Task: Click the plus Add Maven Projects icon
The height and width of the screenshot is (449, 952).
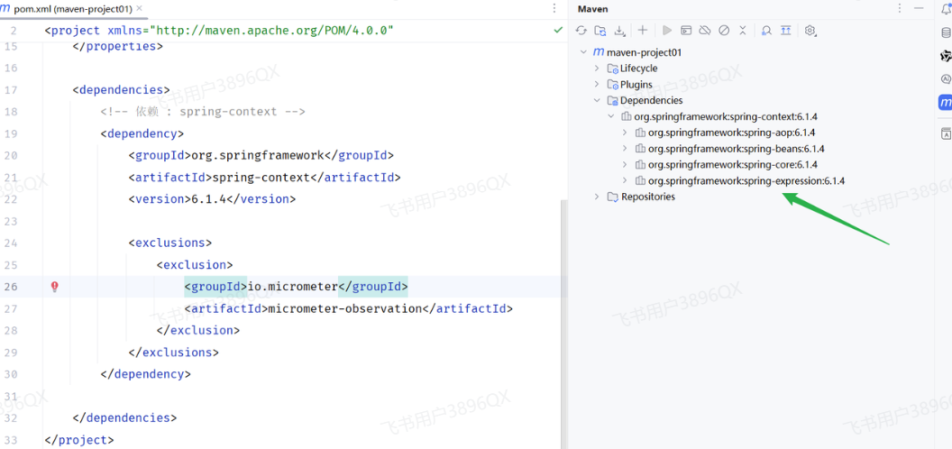Action: coord(643,31)
